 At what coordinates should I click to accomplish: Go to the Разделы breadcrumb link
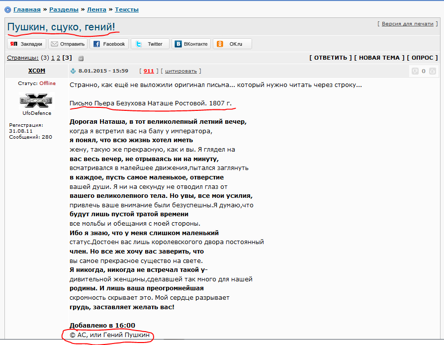click(64, 9)
